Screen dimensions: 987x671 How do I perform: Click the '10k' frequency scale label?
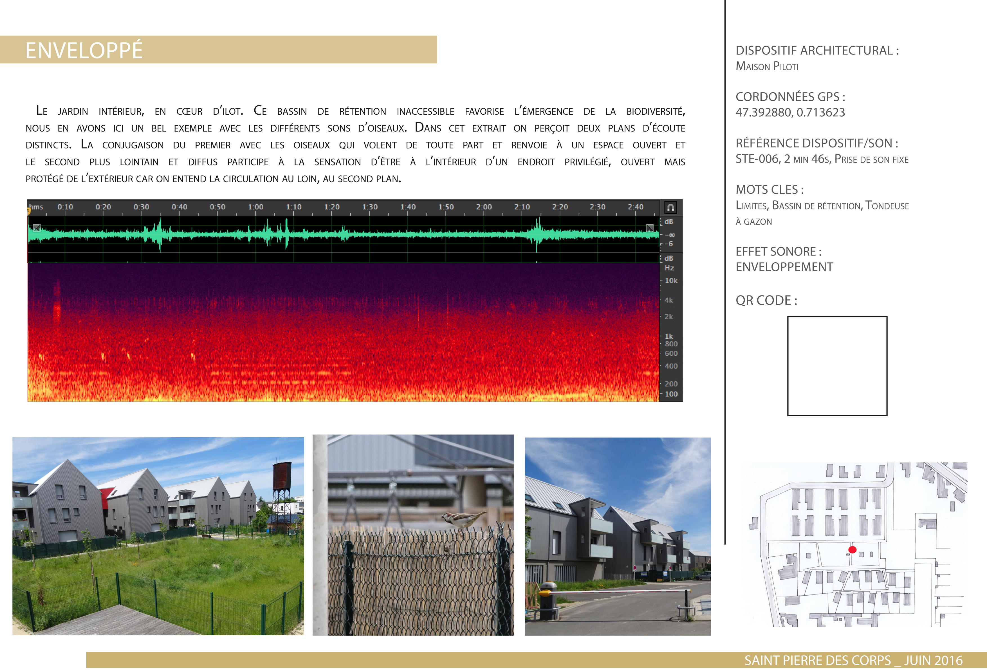671,281
